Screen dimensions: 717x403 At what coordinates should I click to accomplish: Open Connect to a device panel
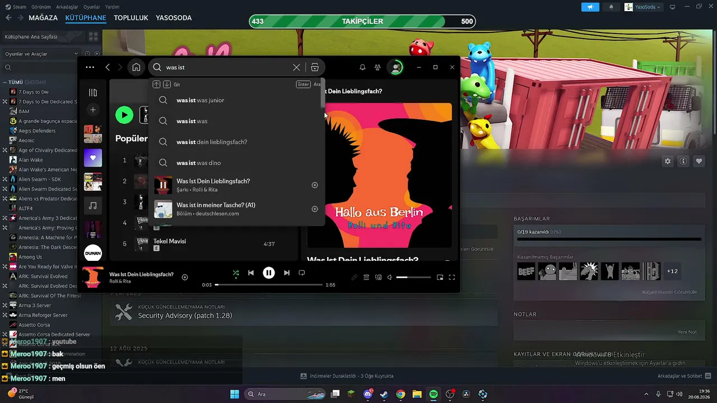tap(379, 277)
